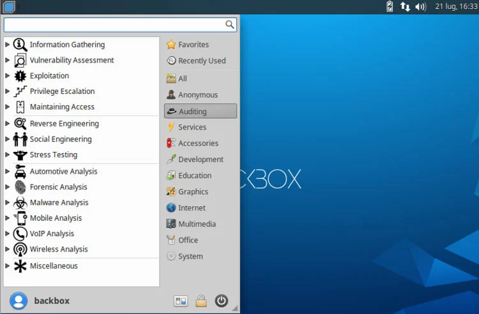
Task: Select the All applications category
Action: (201, 78)
